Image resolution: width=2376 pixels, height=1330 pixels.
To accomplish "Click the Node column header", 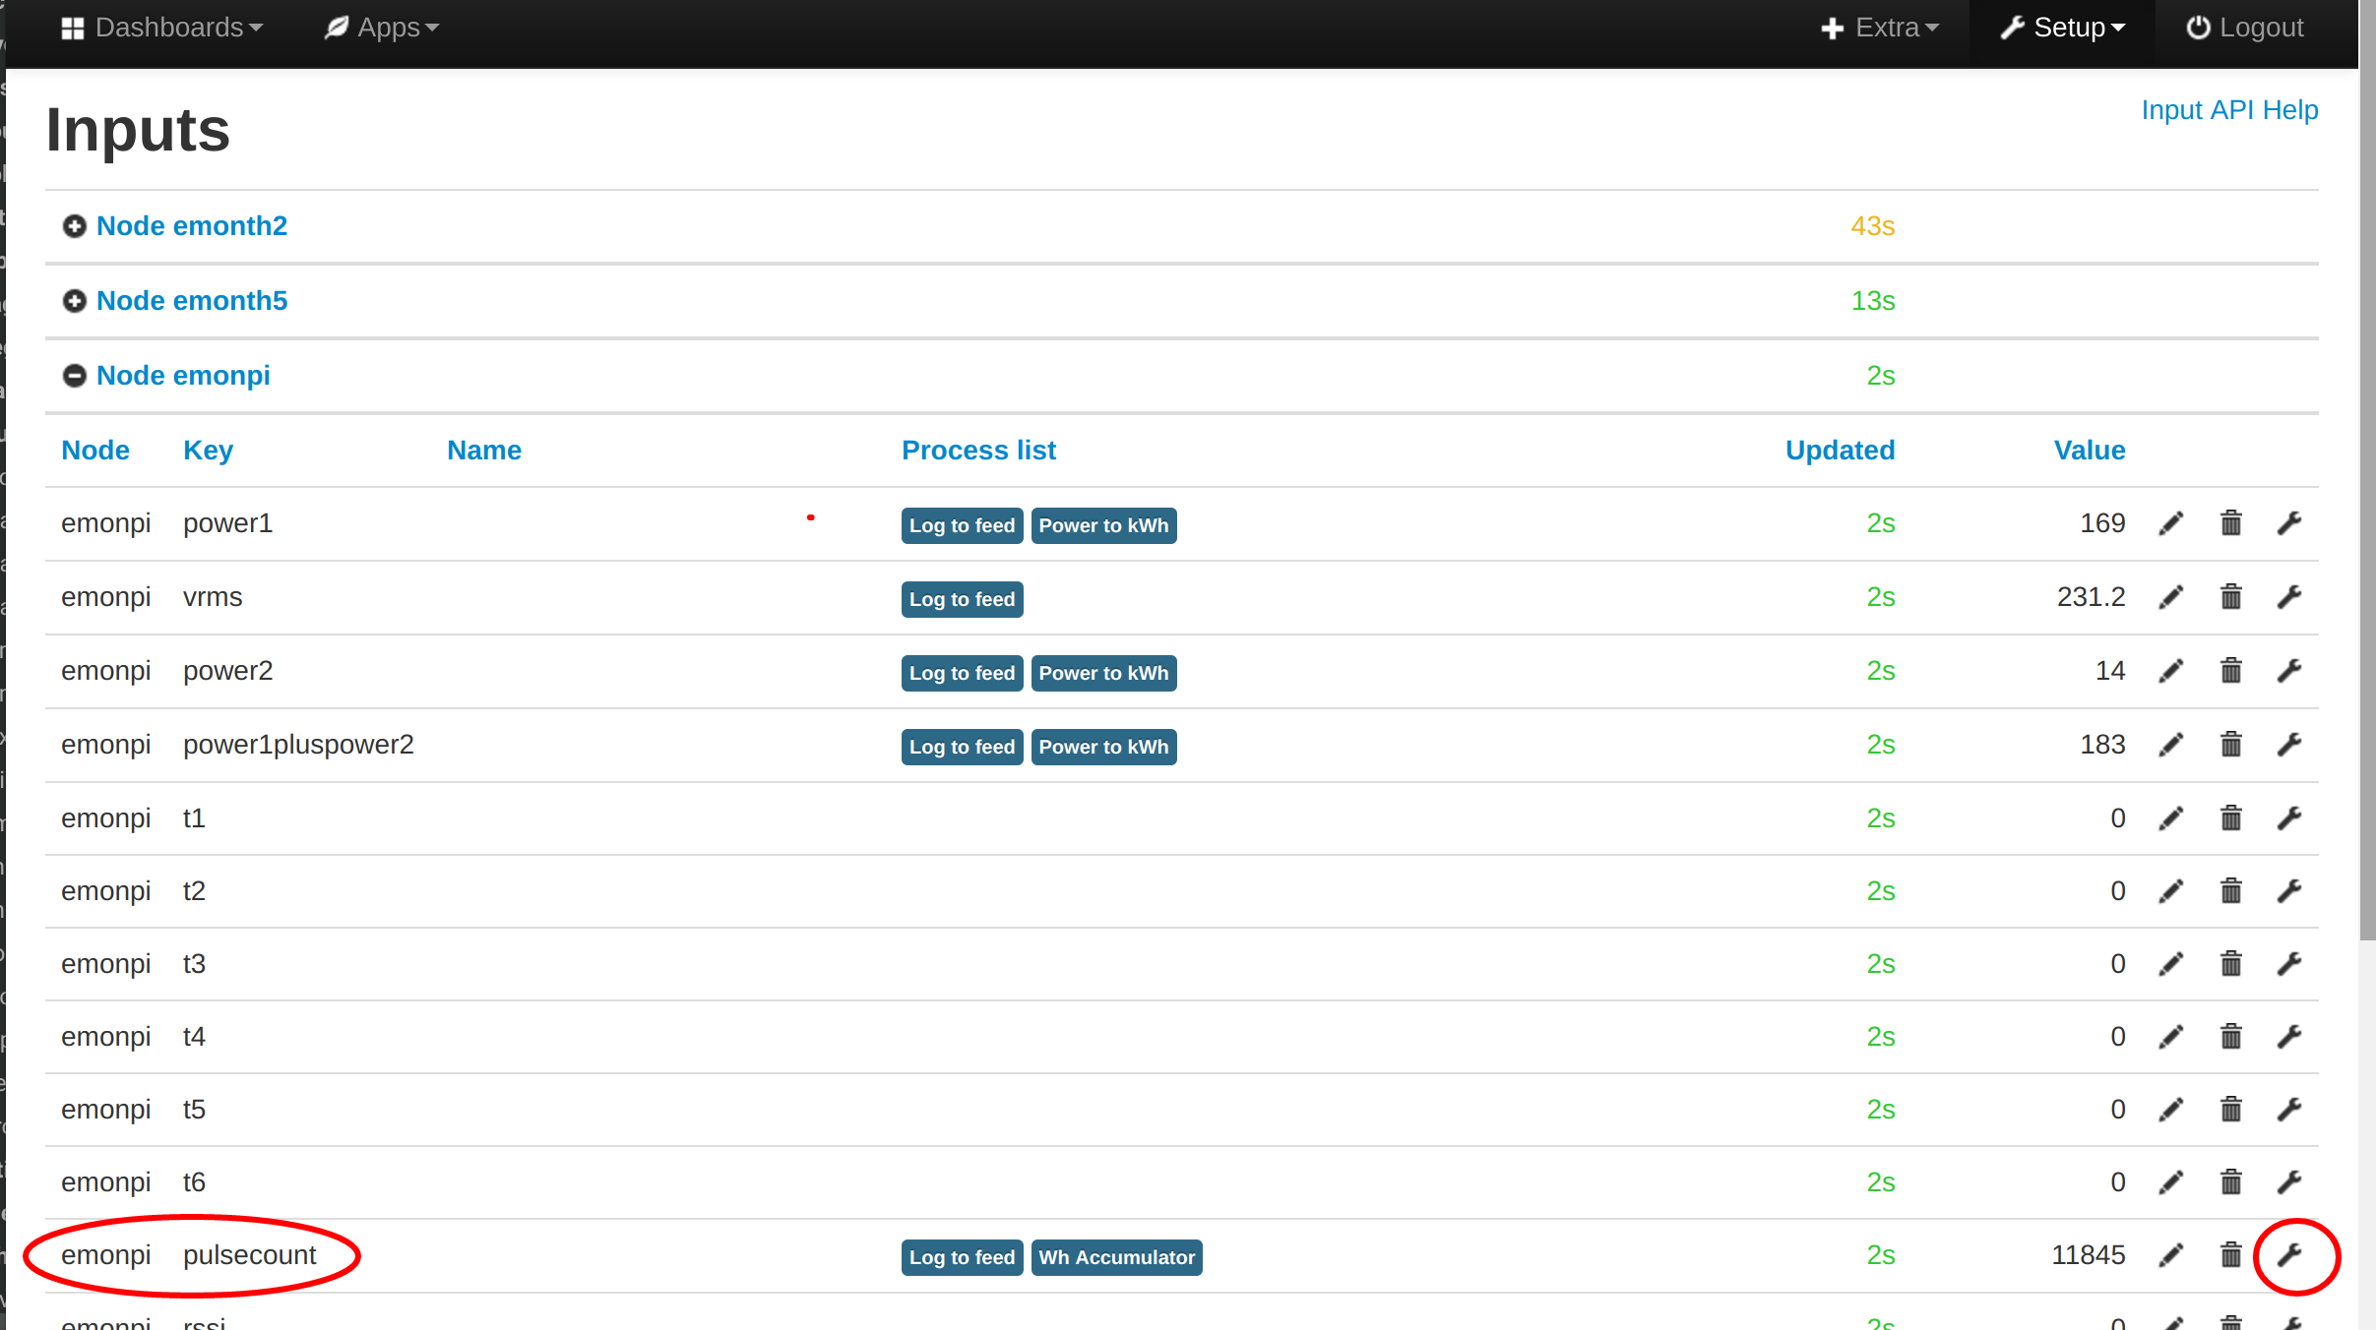I will [95, 451].
